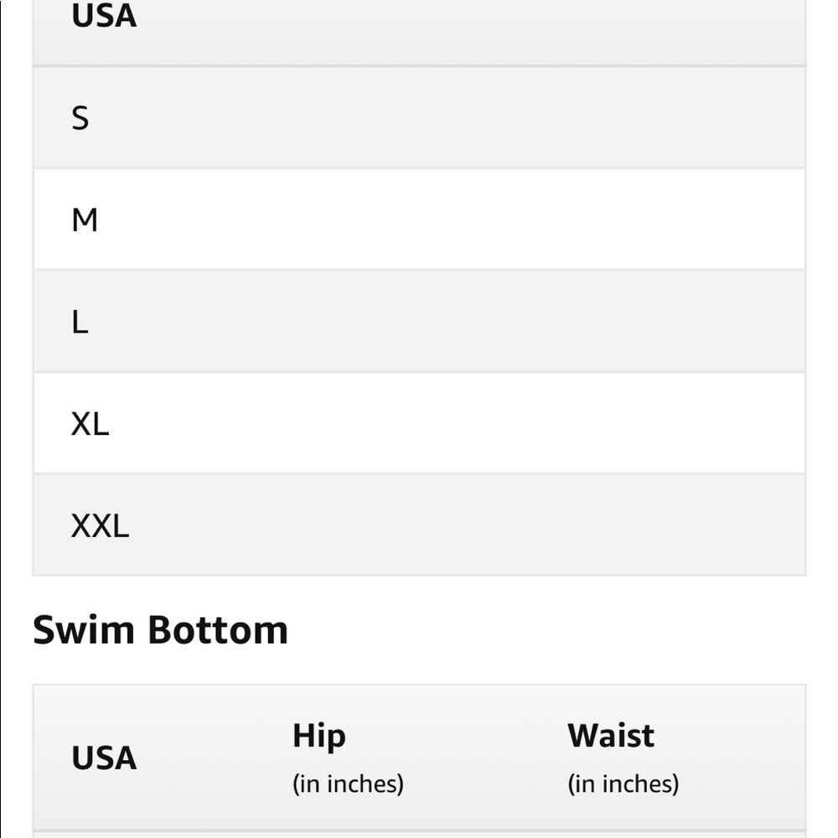Pick the XXL size label
The width and height of the screenshot is (838, 838).
point(100,526)
